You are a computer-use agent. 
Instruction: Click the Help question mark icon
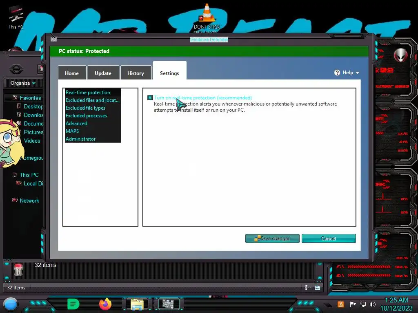pos(337,73)
